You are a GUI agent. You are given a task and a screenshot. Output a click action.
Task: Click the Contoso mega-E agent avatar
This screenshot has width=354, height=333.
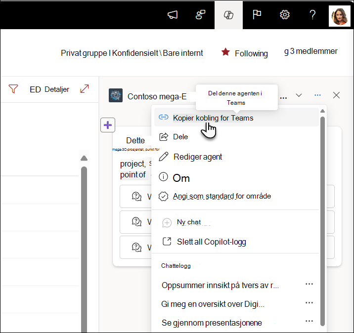coord(116,95)
